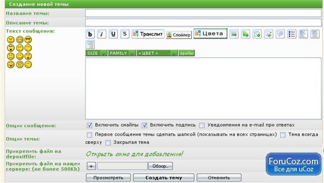The image size is (324, 183).
Task: Open the « ЦВЕТ » color dropdown
Action: pyautogui.click(x=157, y=53)
